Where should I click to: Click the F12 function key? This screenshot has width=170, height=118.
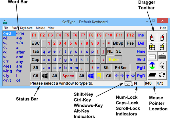coord(130,35)
